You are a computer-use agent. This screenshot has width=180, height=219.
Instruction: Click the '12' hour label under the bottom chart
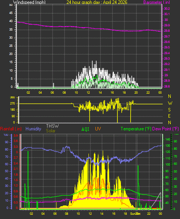click(x=90, y=214)
